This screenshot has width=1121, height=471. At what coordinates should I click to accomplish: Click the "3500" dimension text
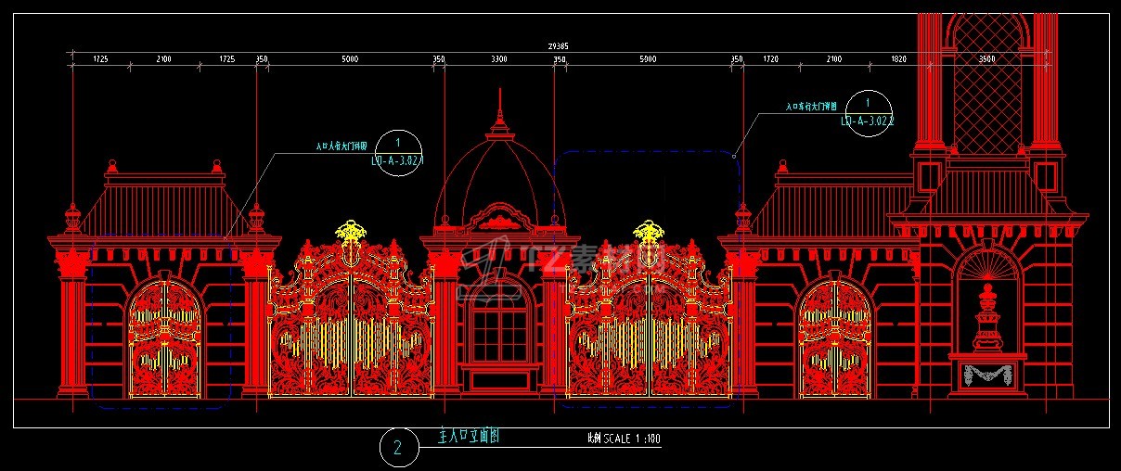986,59
